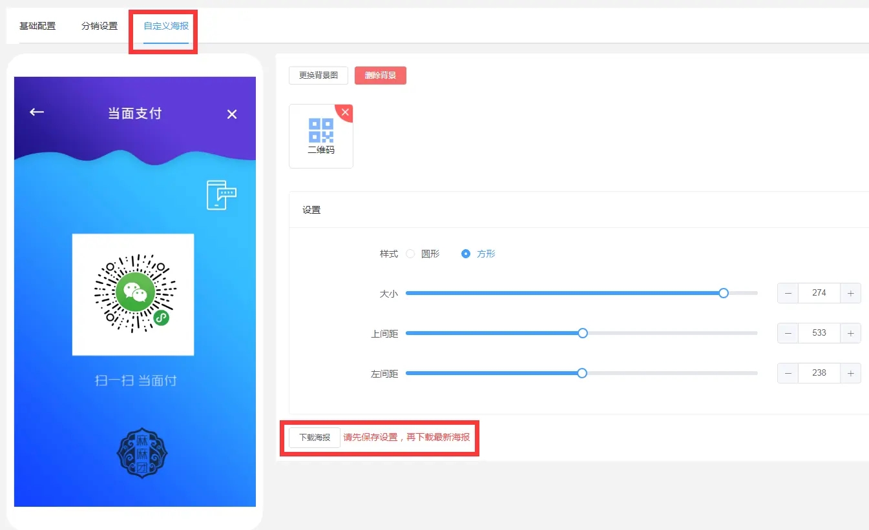Select the 二维码 component card

pyautogui.click(x=321, y=136)
